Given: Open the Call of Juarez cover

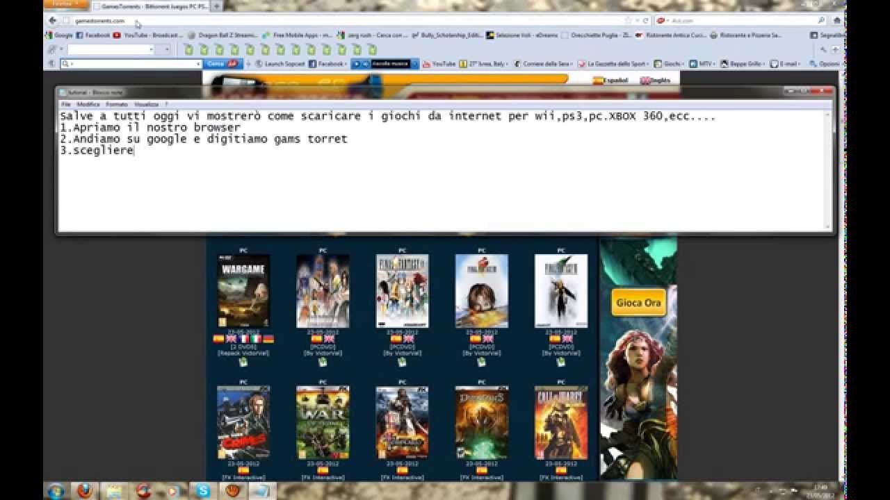Looking at the screenshot, I should click(560, 423).
